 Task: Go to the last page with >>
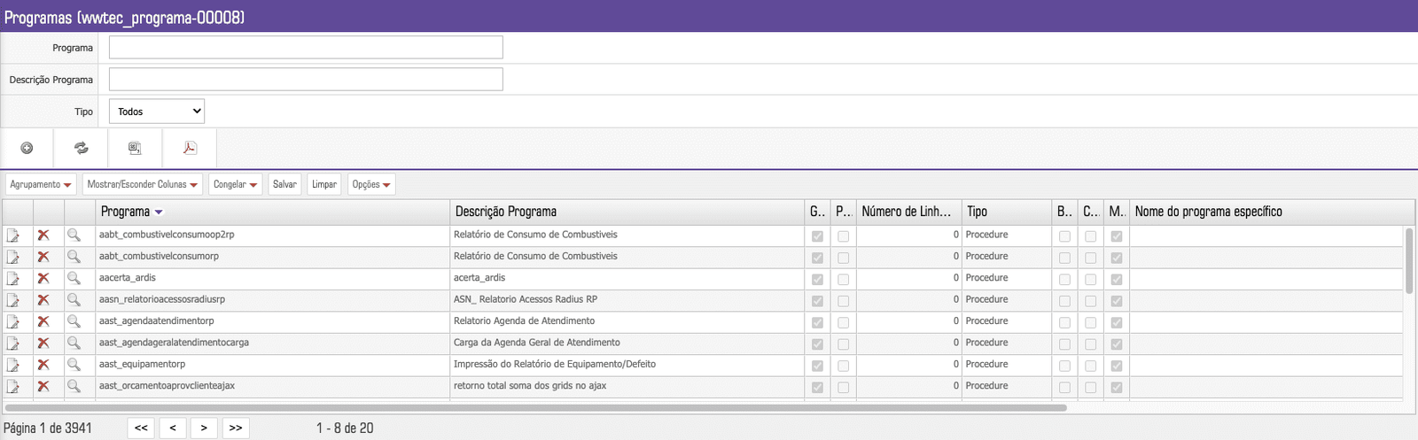(x=236, y=428)
